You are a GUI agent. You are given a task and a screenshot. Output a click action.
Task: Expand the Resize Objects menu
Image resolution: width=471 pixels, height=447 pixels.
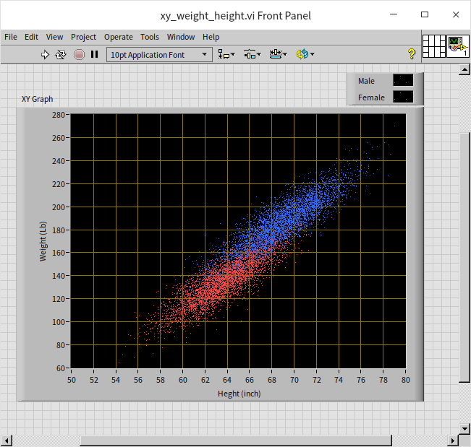[278, 54]
